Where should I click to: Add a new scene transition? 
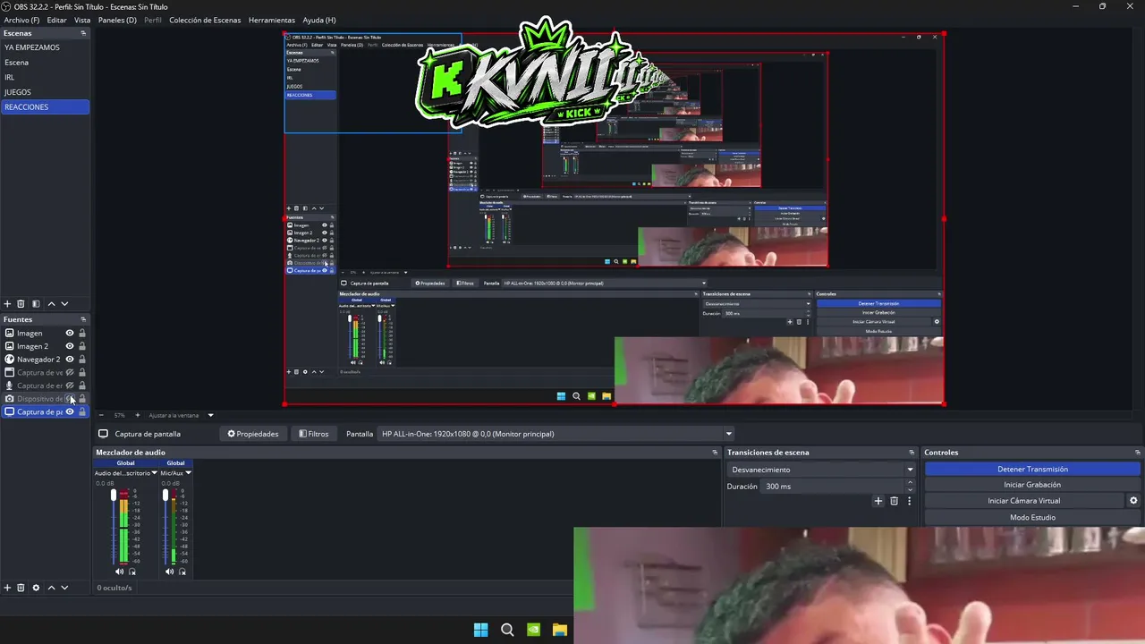tap(878, 501)
